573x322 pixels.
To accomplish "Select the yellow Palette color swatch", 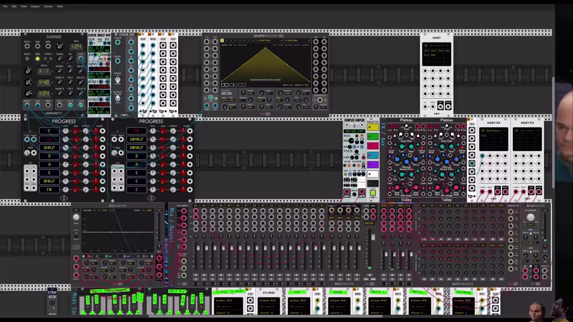I will click(x=372, y=127).
